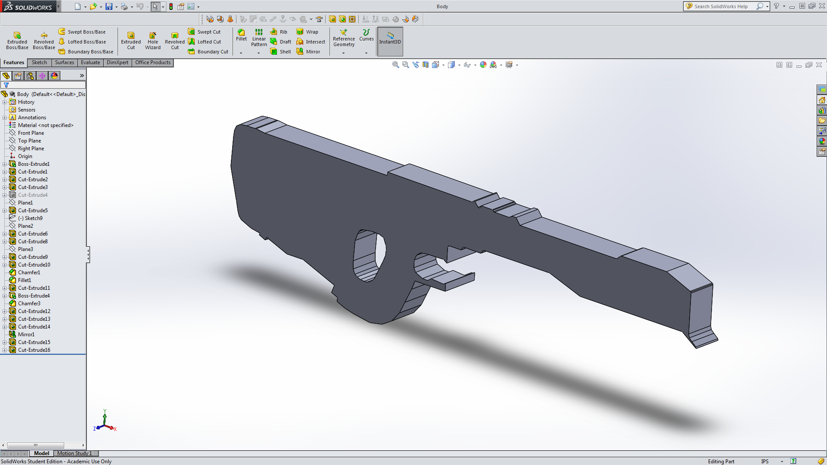Click the Edit Appearance color sphere icon
This screenshot has width=827, height=465.
coord(483,65)
